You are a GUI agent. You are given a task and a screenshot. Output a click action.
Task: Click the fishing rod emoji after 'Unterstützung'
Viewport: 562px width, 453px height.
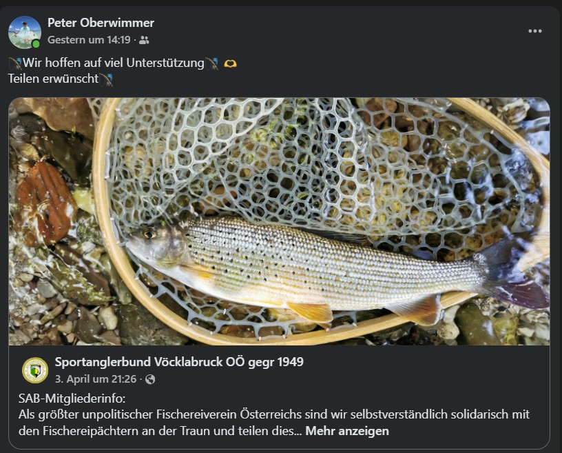tap(211, 63)
